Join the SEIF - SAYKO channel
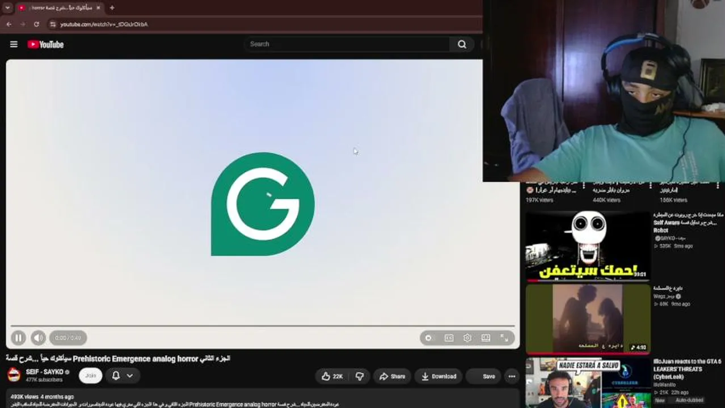Viewport: 725px width, 408px height. point(91,376)
